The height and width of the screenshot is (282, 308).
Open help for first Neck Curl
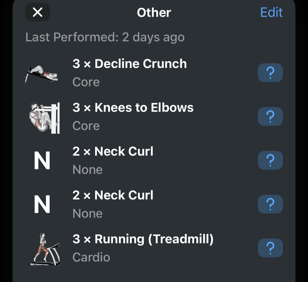(x=270, y=160)
